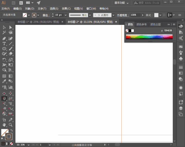Select the Eraser tool

click(11, 54)
